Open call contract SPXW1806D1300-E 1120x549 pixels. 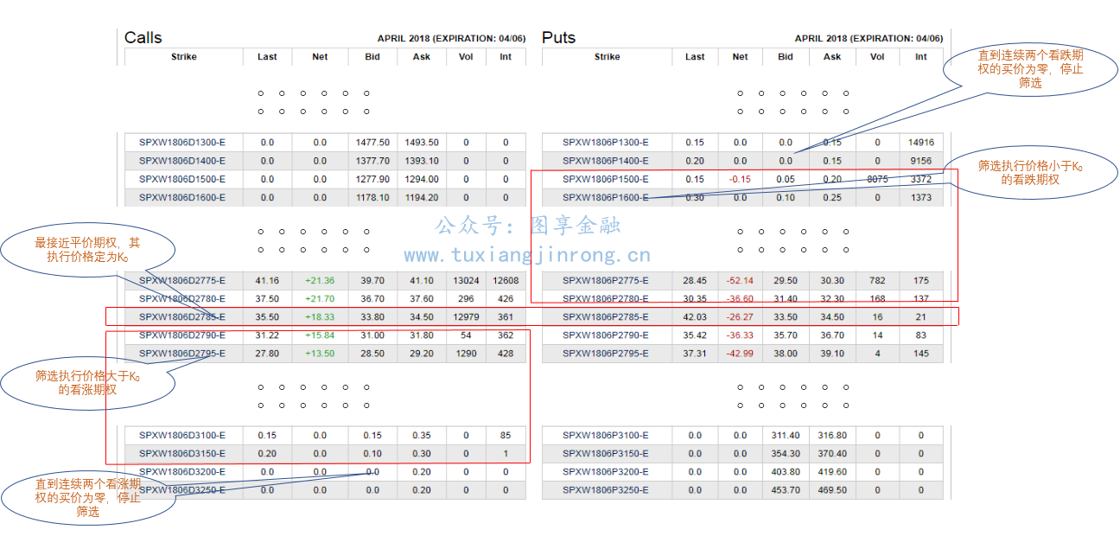(182, 143)
